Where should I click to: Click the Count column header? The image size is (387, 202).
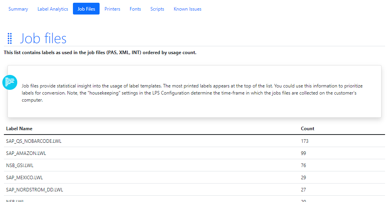click(x=307, y=129)
